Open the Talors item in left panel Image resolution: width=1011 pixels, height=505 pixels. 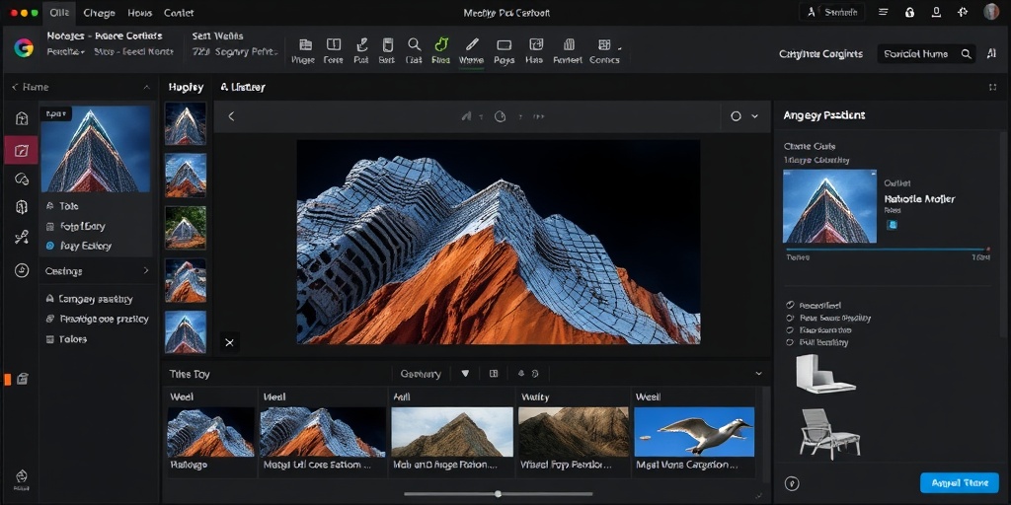pyautogui.click(x=66, y=339)
